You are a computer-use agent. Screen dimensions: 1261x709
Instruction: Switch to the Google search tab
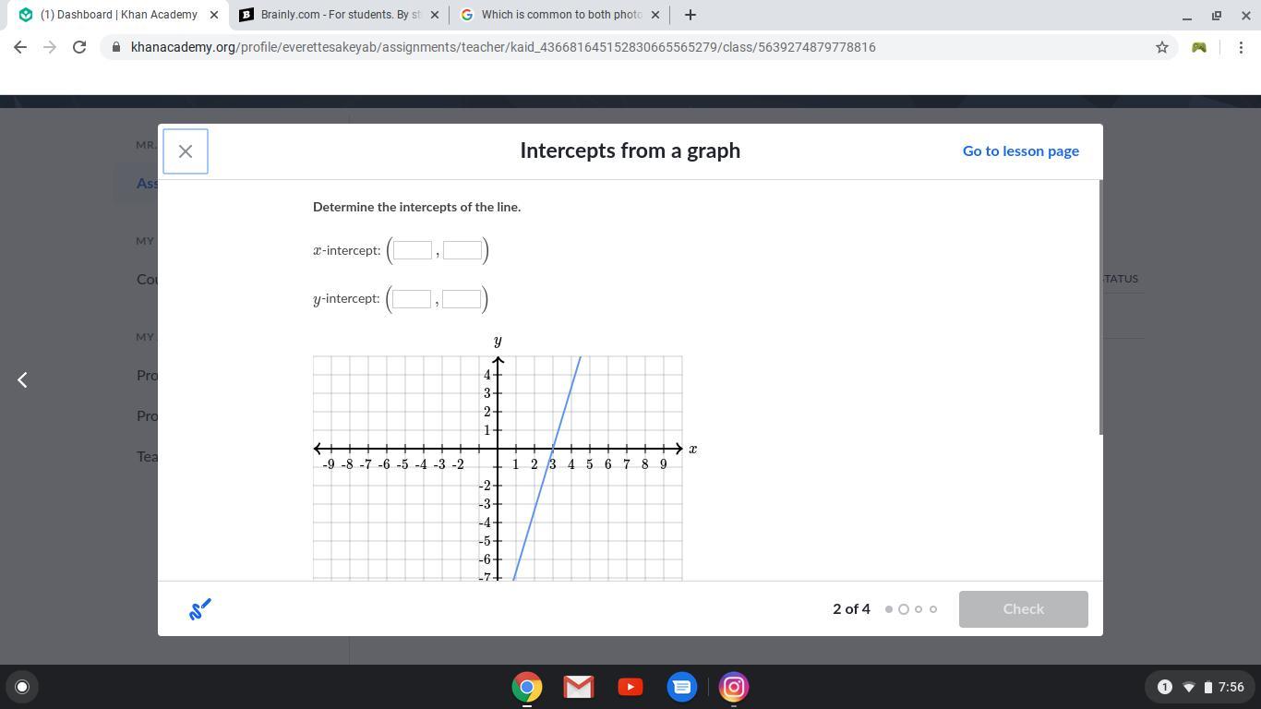(x=561, y=15)
